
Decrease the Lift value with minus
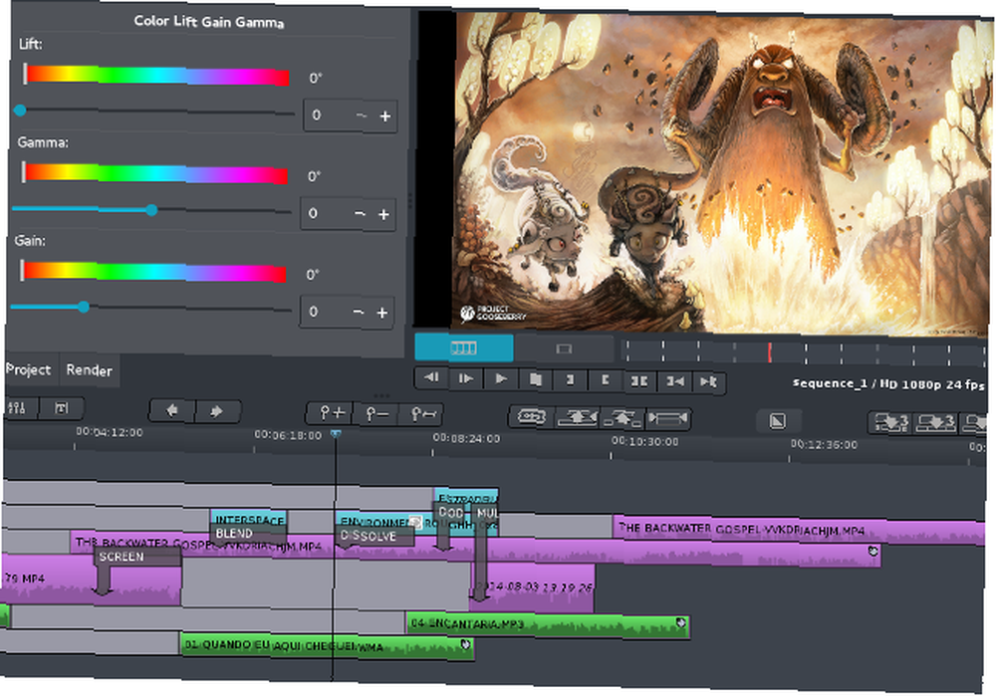361,116
